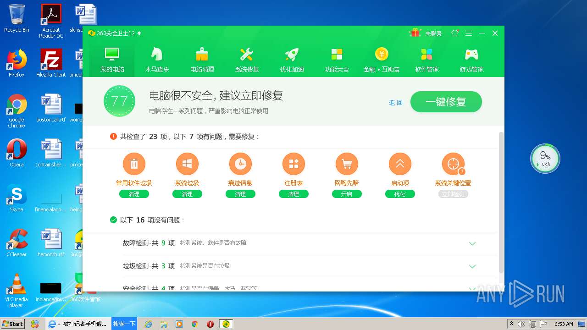Click 优化 under 启动项
Screen dimensions: 587x330
point(400,194)
